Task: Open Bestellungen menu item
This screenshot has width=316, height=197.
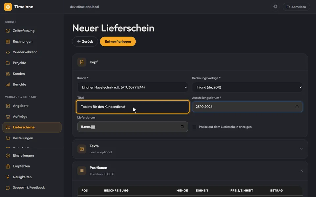Action: tap(32, 138)
